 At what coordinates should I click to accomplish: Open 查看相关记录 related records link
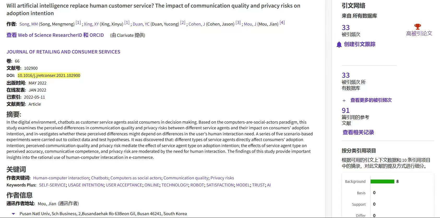358,132
